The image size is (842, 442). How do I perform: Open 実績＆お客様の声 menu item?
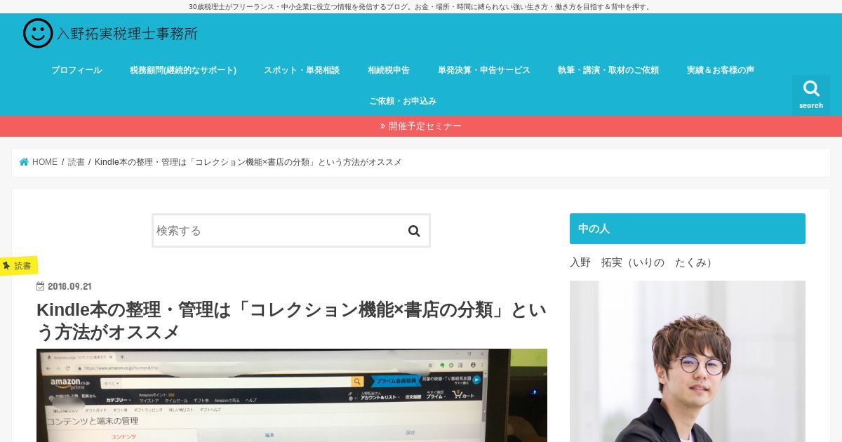721,70
